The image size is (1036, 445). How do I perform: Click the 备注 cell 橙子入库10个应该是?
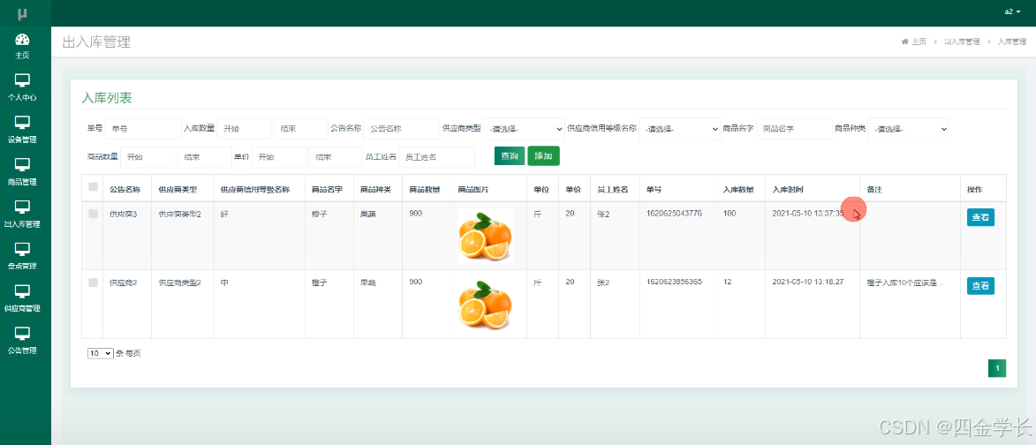[904, 284]
